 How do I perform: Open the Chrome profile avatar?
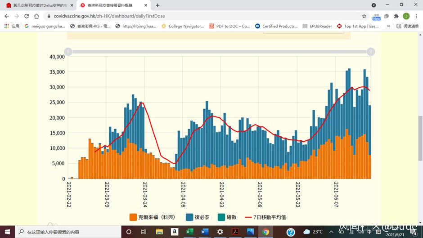pos(406,16)
